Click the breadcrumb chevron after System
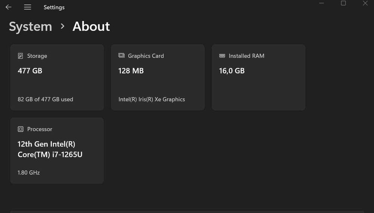The width and height of the screenshot is (374, 213). tap(62, 26)
